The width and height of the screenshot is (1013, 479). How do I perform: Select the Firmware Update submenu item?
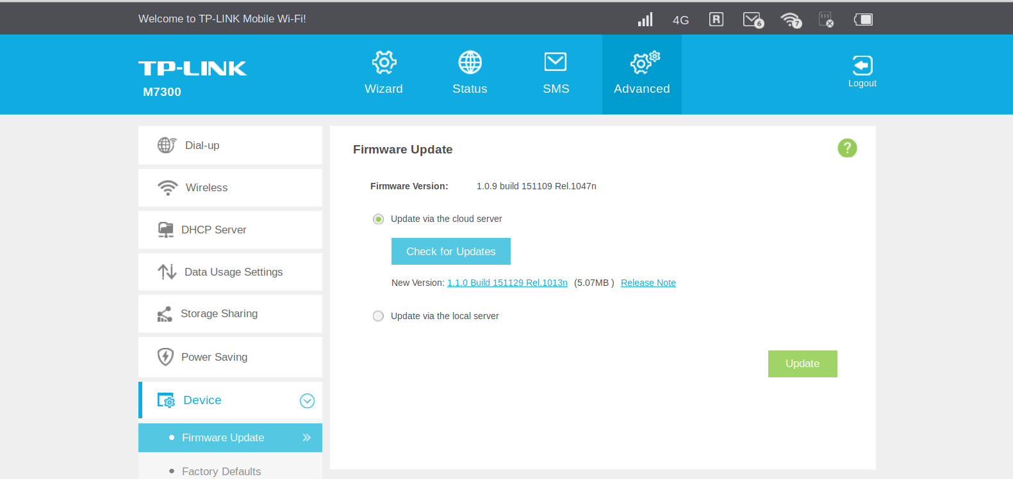pyautogui.click(x=230, y=437)
